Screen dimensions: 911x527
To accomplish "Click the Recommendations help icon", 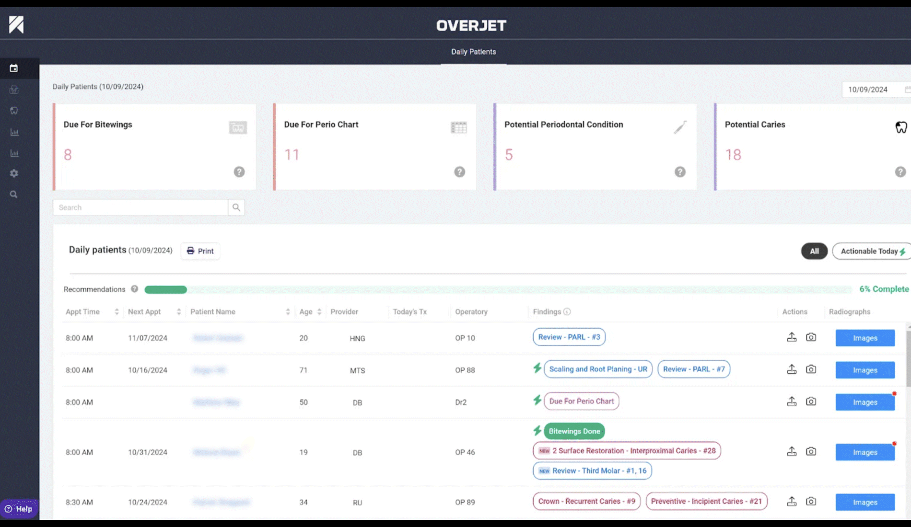I will click(x=135, y=289).
